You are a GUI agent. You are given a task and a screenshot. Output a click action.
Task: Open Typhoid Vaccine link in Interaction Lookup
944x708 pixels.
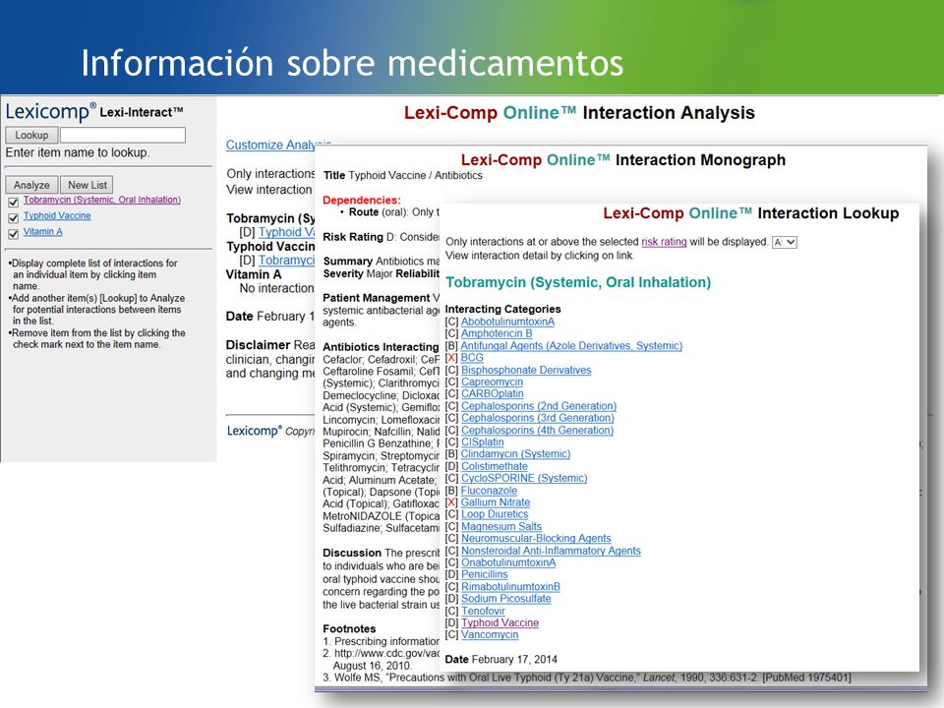coord(500,622)
